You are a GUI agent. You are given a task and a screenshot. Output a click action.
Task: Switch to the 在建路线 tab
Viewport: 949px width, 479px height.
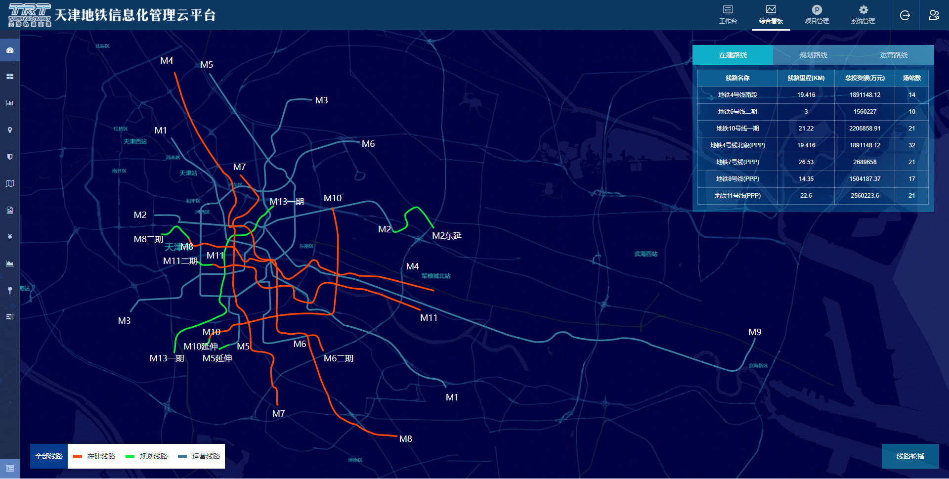pos(733,55)
